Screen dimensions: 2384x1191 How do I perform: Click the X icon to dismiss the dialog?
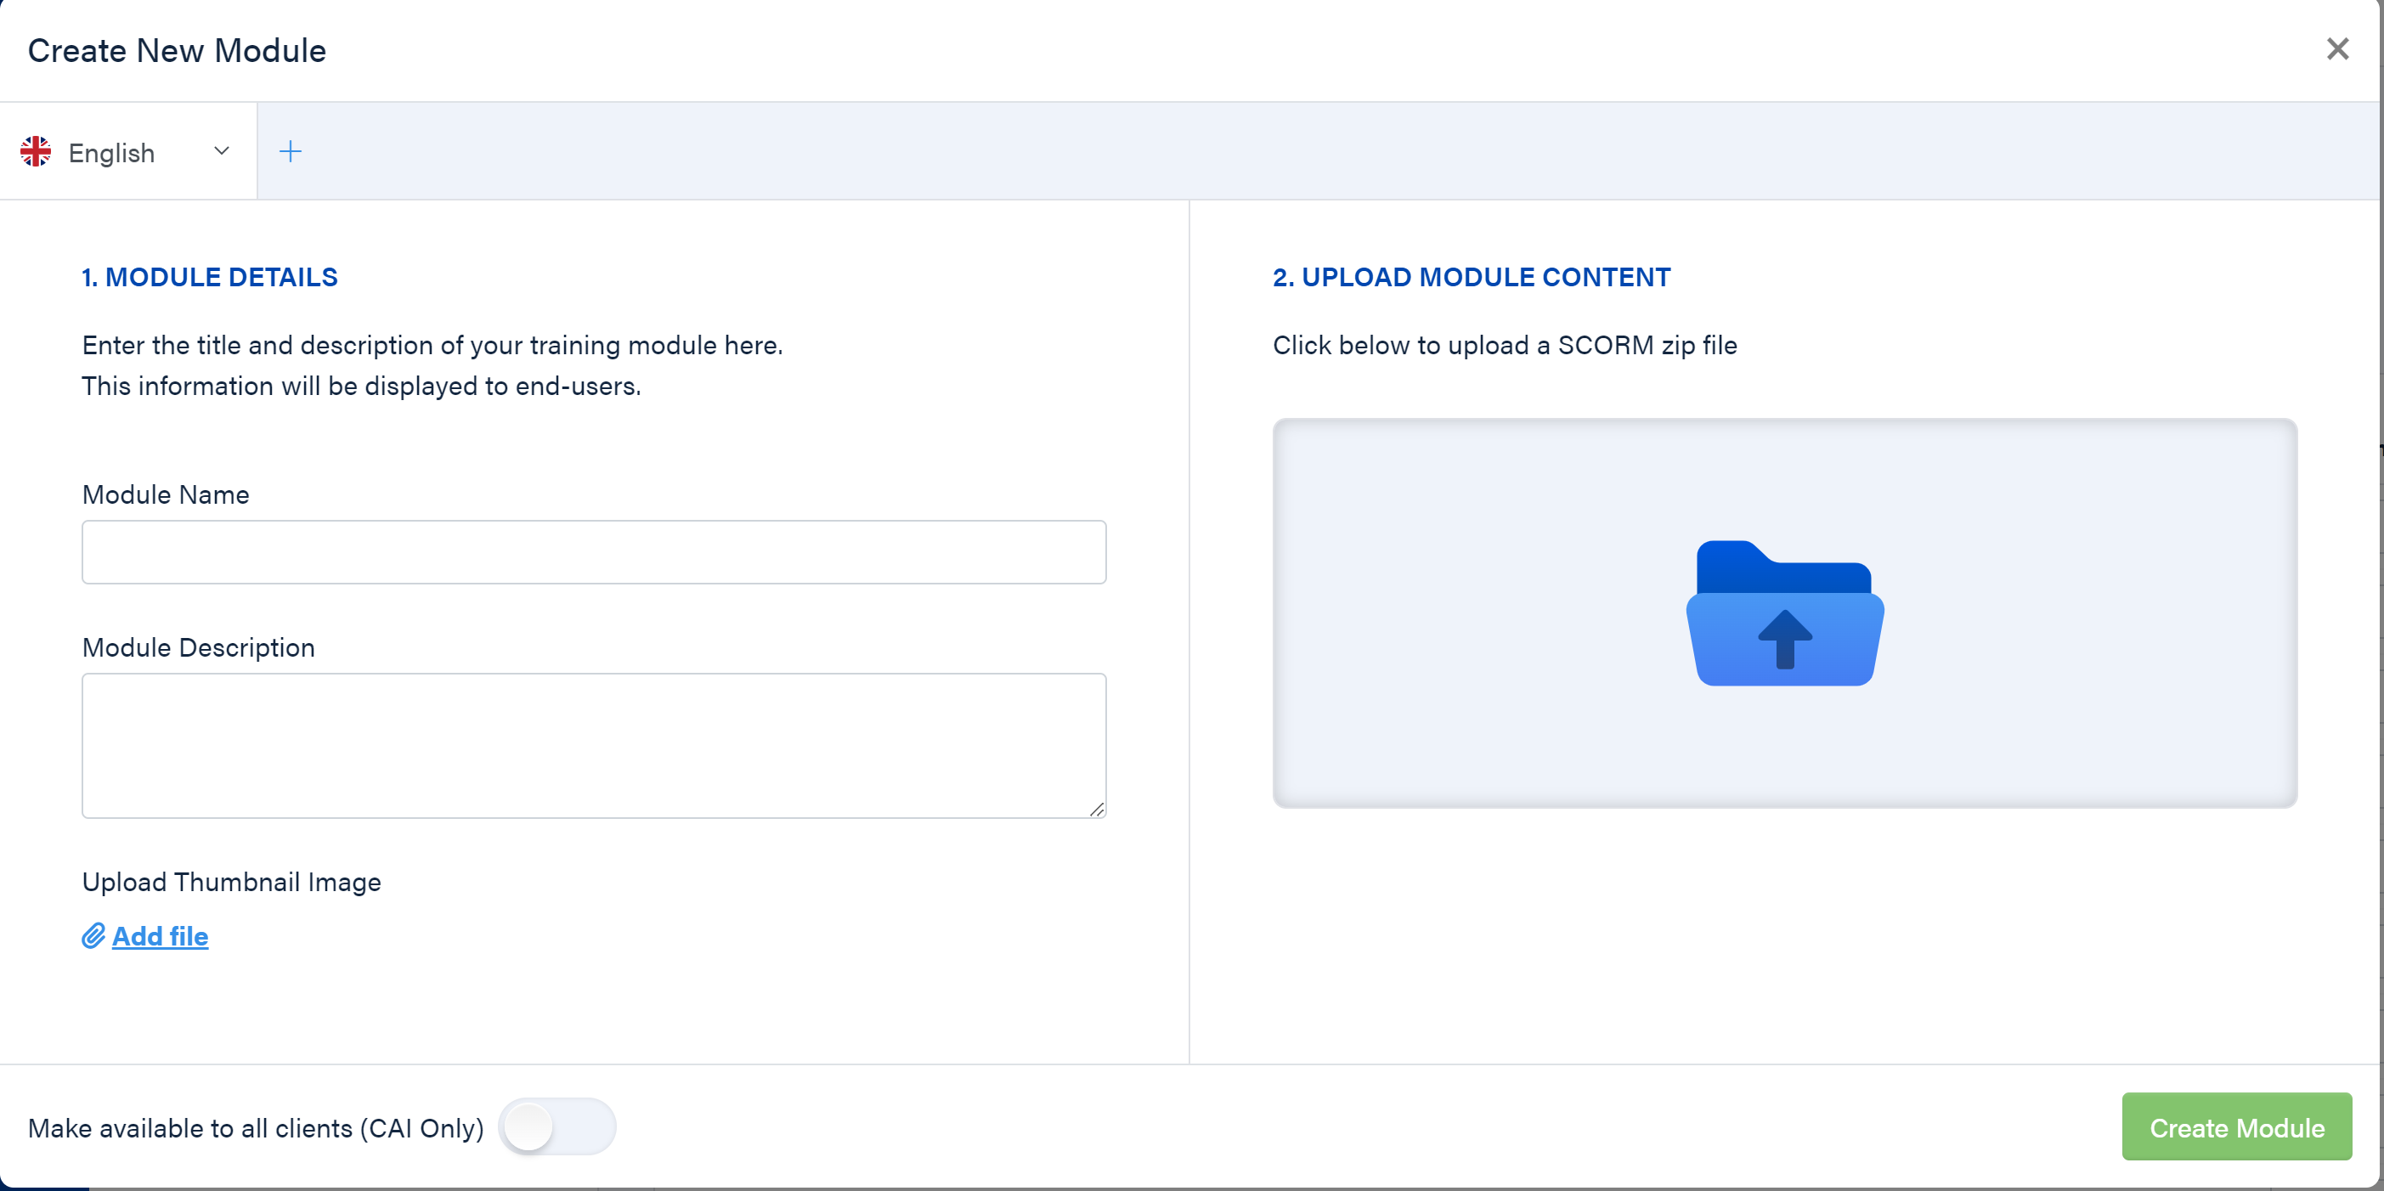click(x=2338, y=48)
